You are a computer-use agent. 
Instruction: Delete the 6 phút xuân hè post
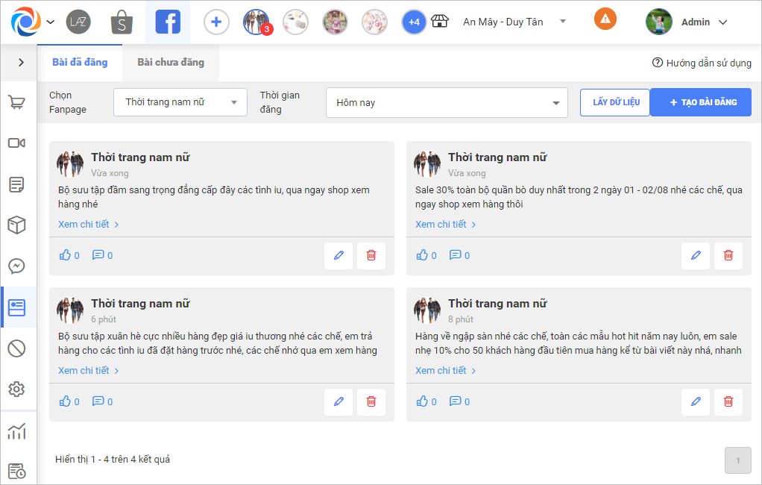tap(371, 402)
